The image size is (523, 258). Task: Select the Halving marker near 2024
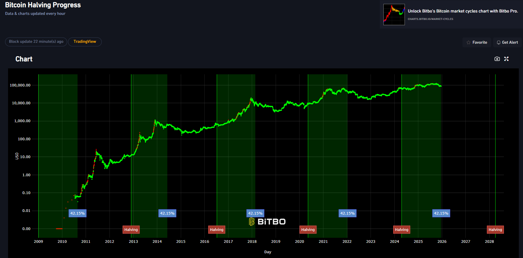402,229
